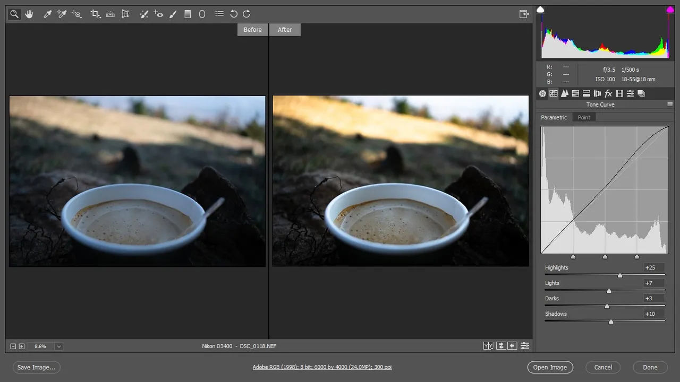680x382 pixels.
Task: Rotate image 90 degrees clockwise
Action: click(246, 14)
